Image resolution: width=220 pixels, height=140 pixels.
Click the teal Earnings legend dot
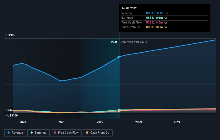point(32,133)
